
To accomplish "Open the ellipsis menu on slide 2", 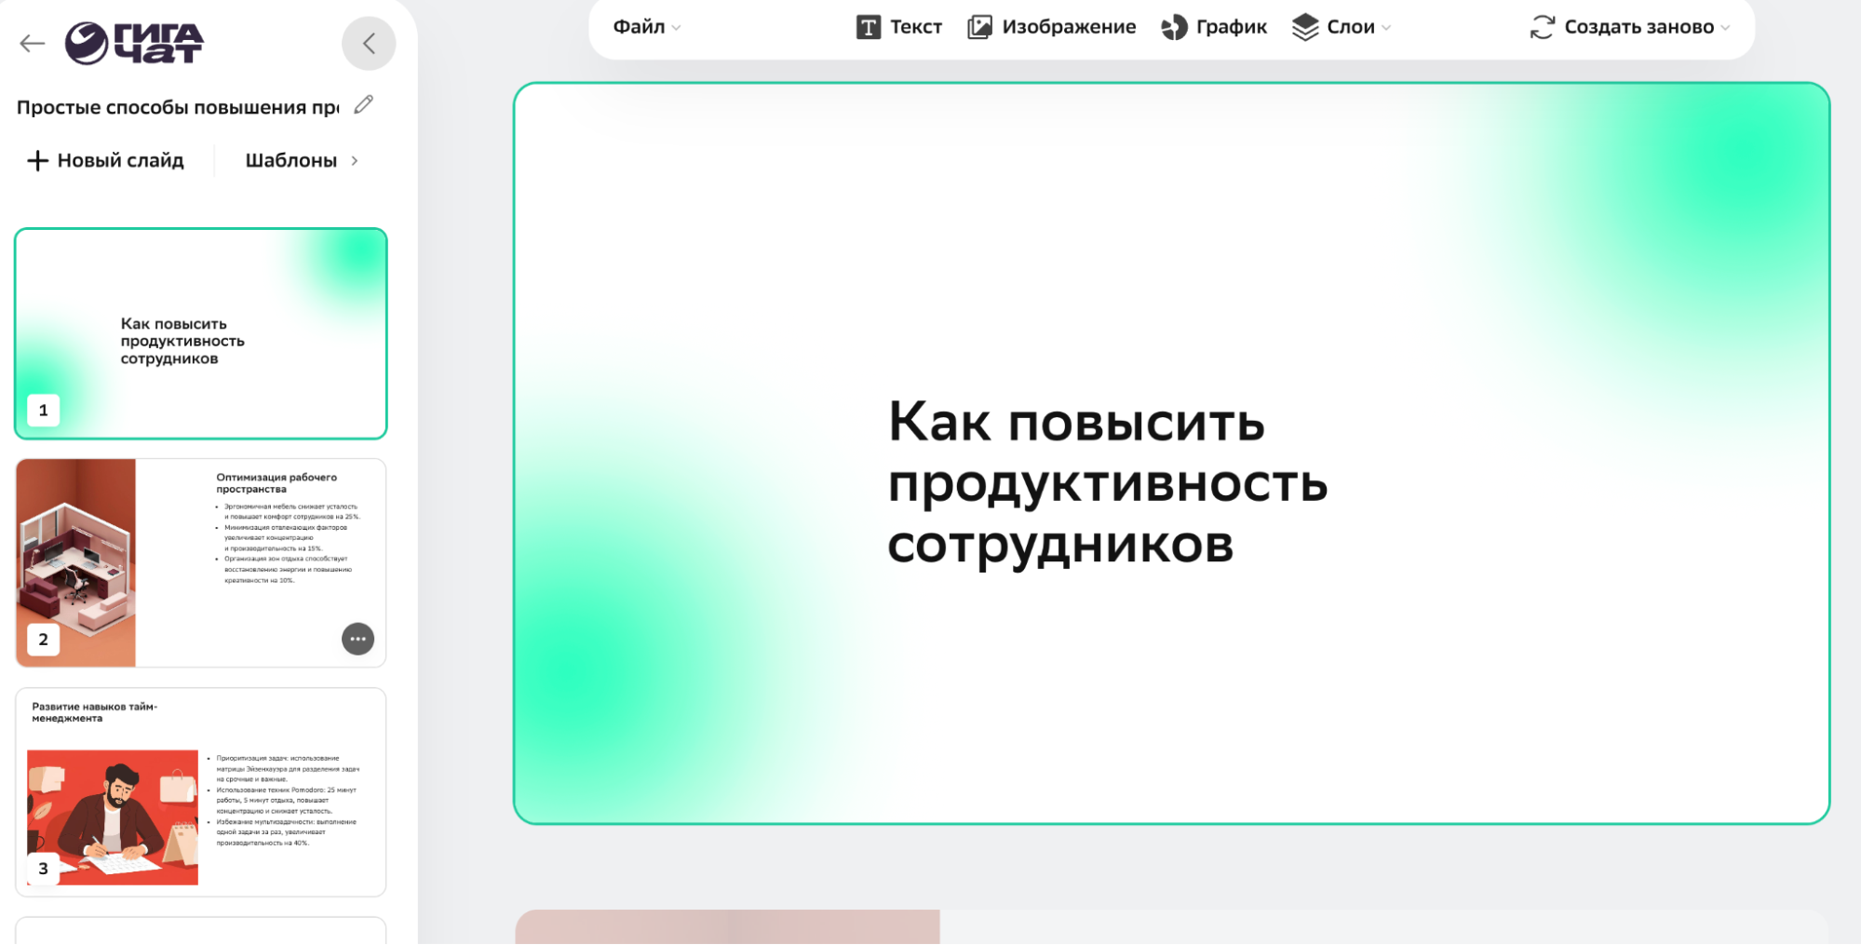I will [x=357, y=639].
